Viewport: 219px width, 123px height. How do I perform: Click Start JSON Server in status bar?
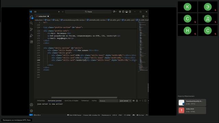74,115
